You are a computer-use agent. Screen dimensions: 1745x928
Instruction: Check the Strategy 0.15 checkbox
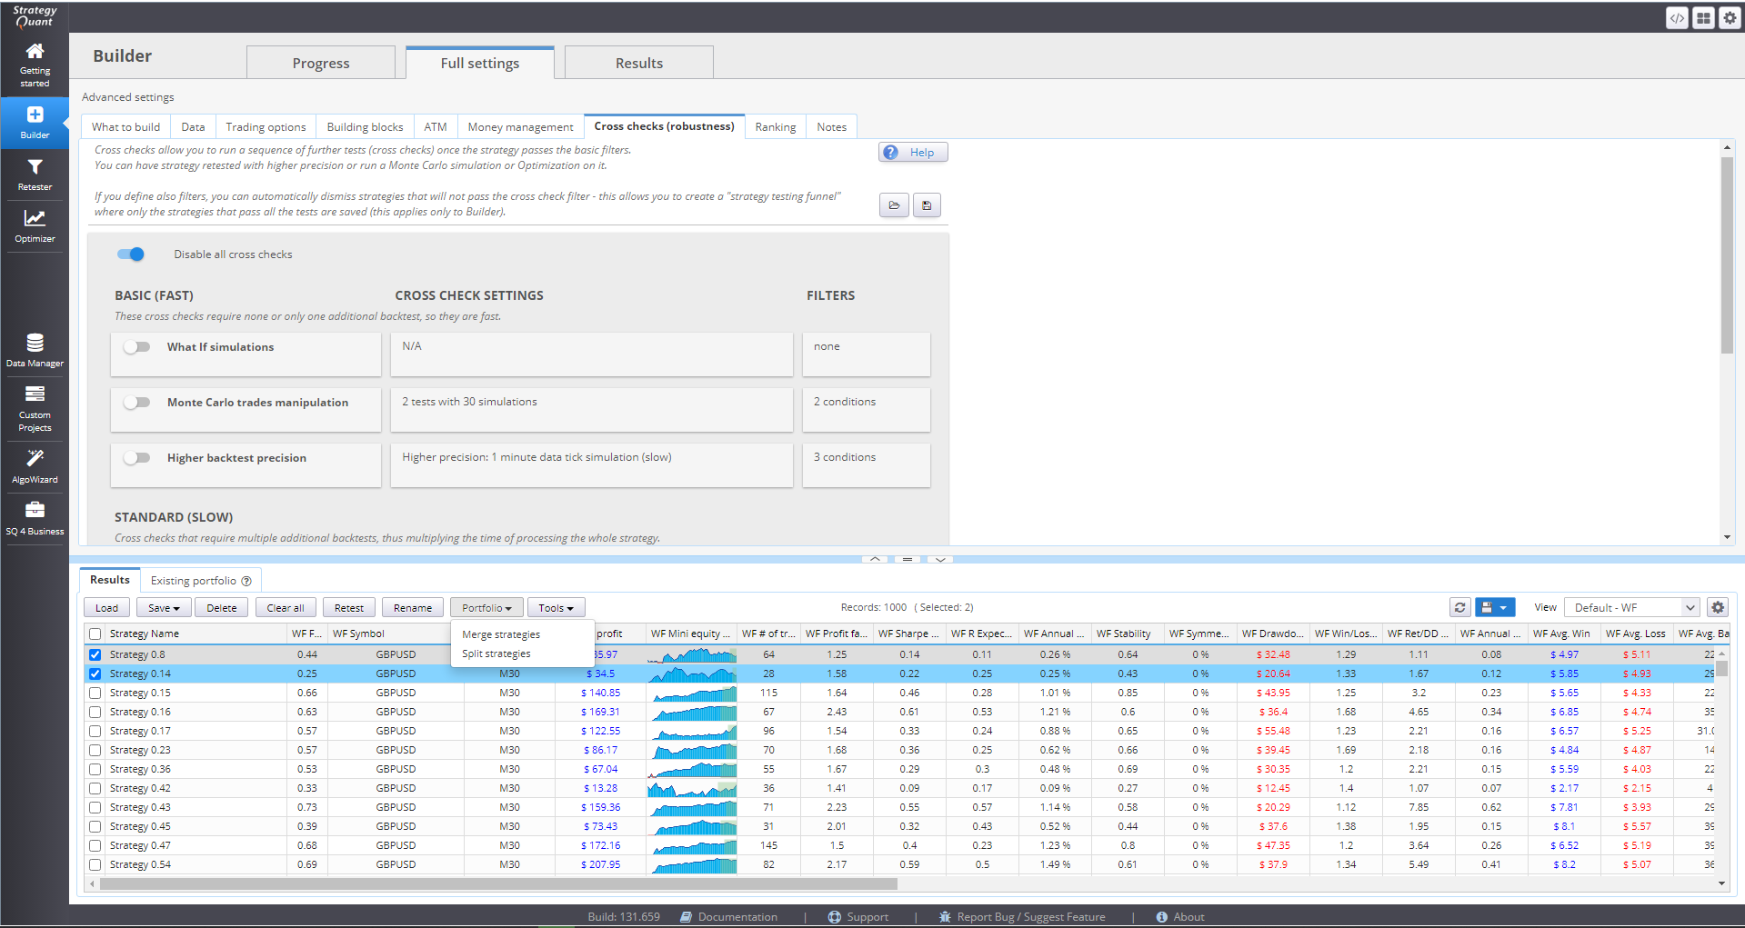[x=95, y=693]
